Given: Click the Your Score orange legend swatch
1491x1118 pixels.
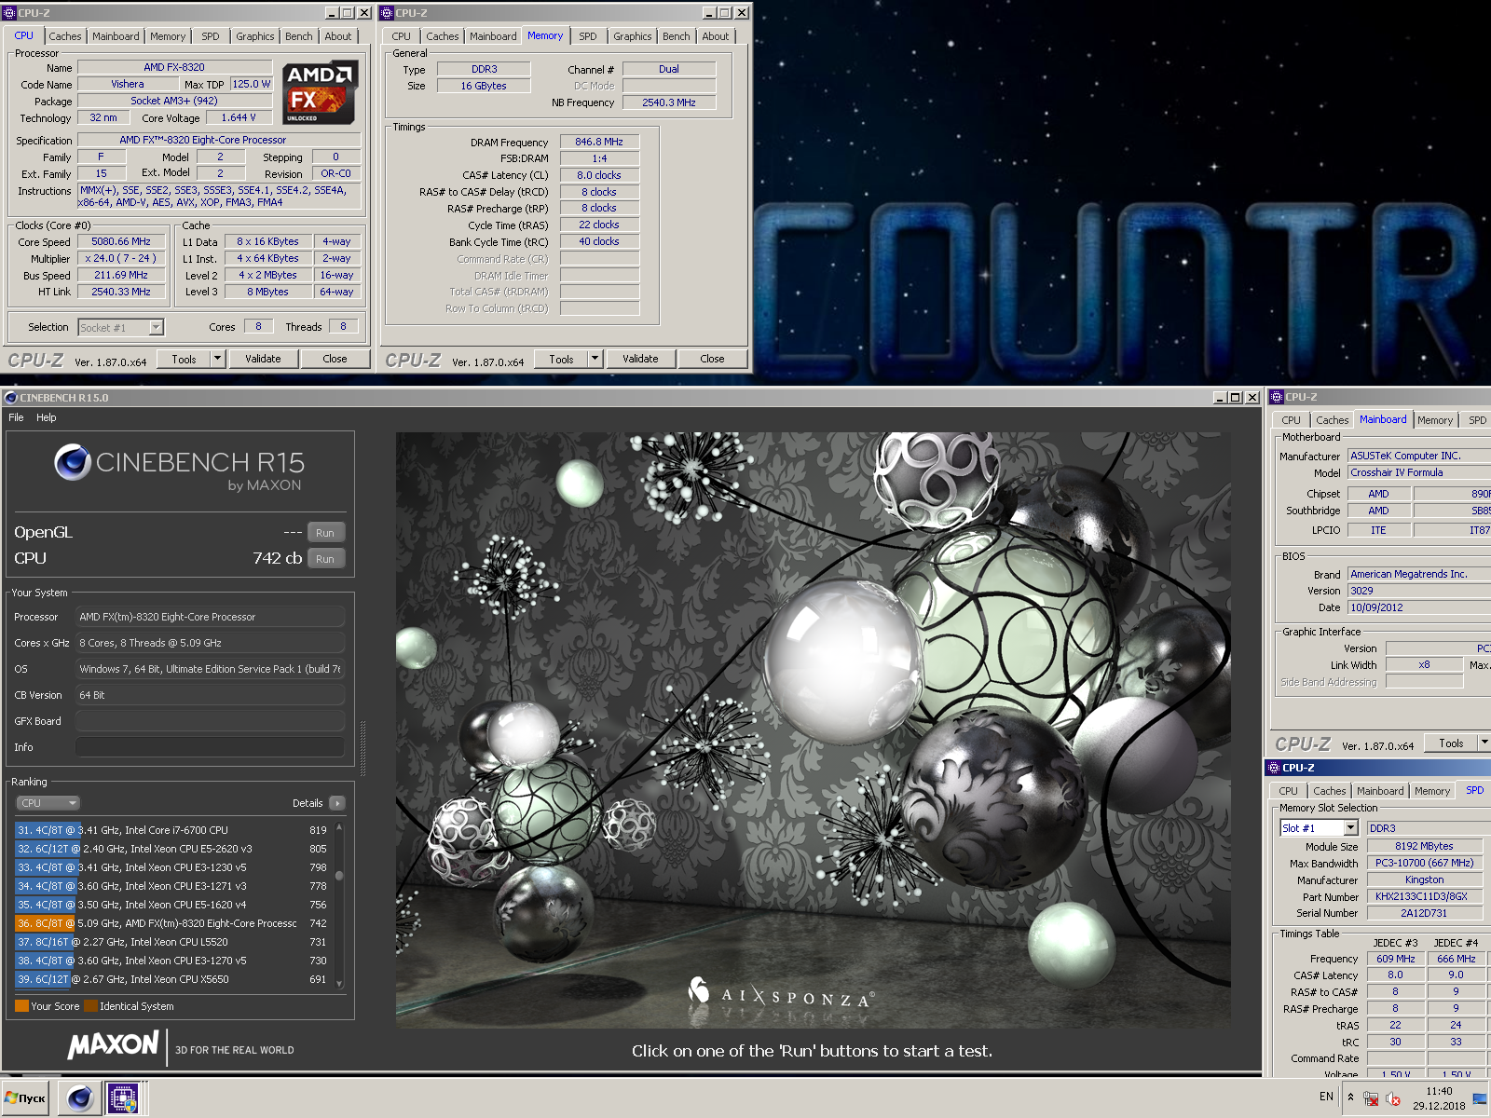Looking at the screenshot, I should pos(21,1006).
